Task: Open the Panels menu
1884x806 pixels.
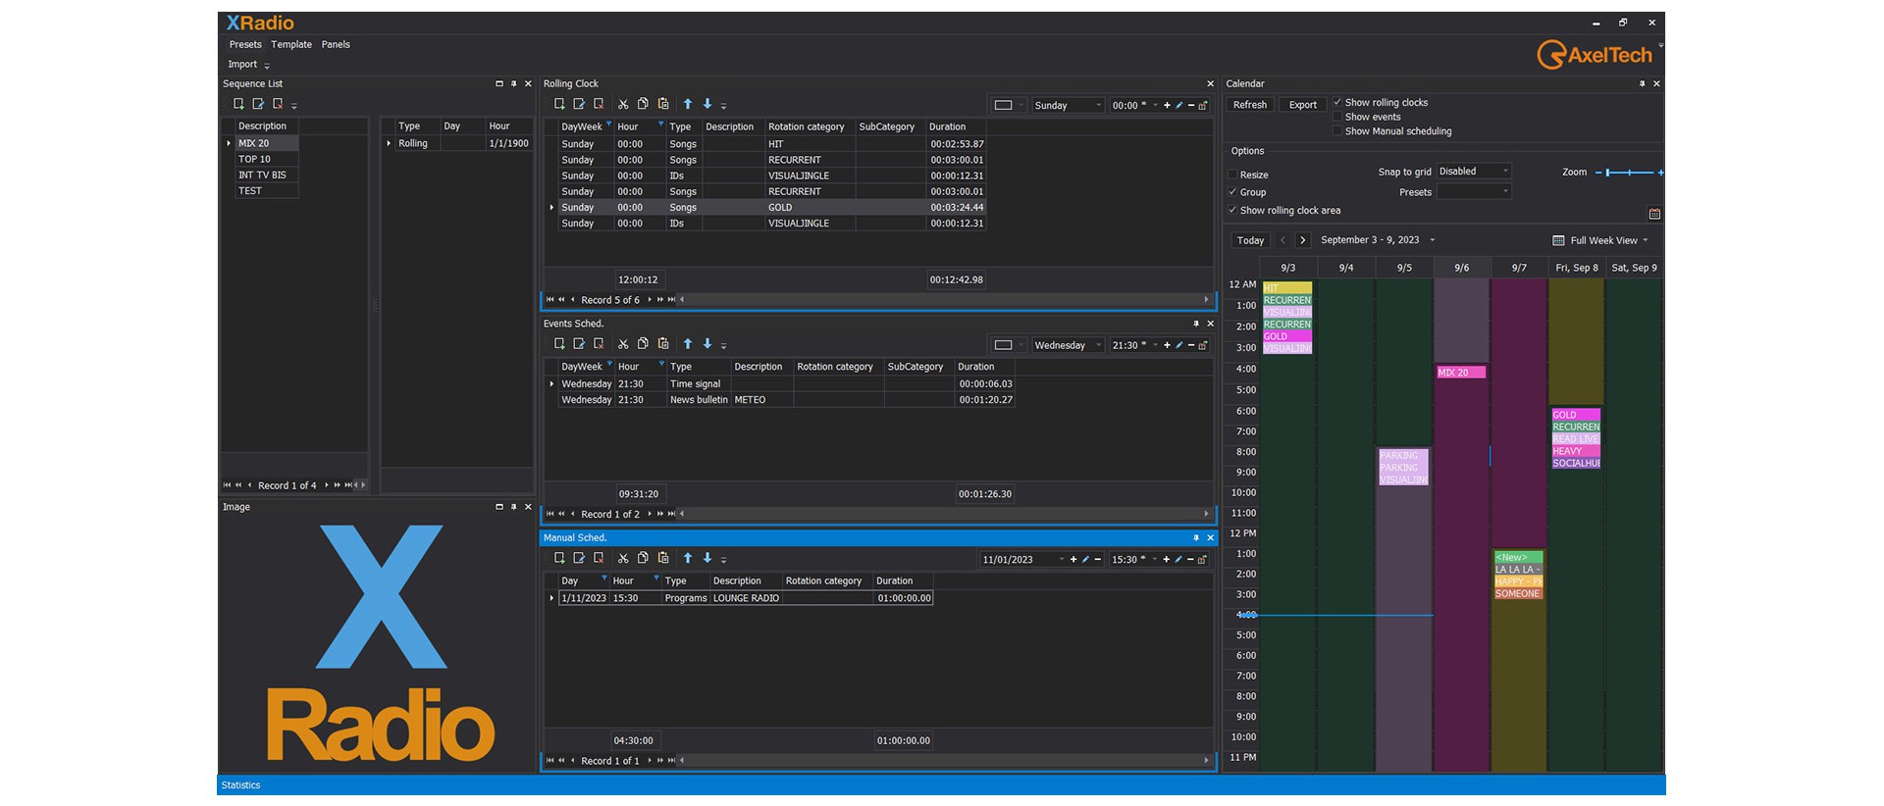Action: point(336,45)
